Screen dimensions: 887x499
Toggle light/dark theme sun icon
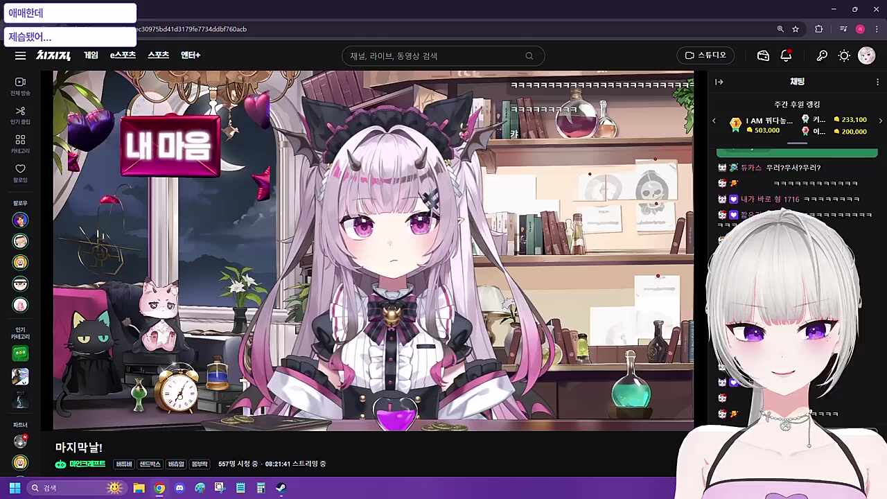pos(844,55)
